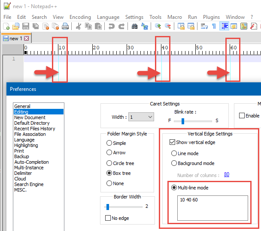Uncheck Show vertical edge checkbox
This screenshot has width=261, height=231.
[172, 142]
